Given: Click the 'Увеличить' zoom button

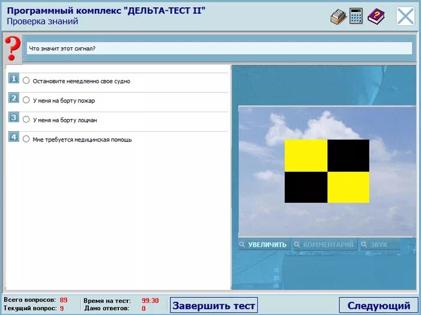Looking at the screenshot, I should [264, 244].
